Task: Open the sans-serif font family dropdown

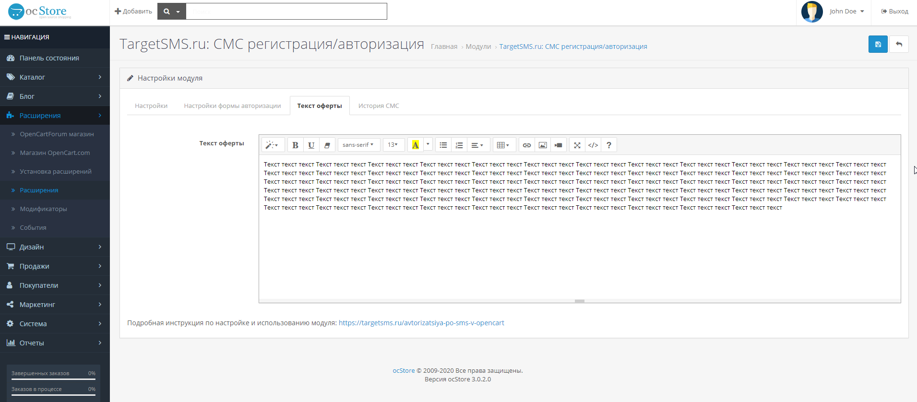Action: pyautogui.click(x=358, y=145)
